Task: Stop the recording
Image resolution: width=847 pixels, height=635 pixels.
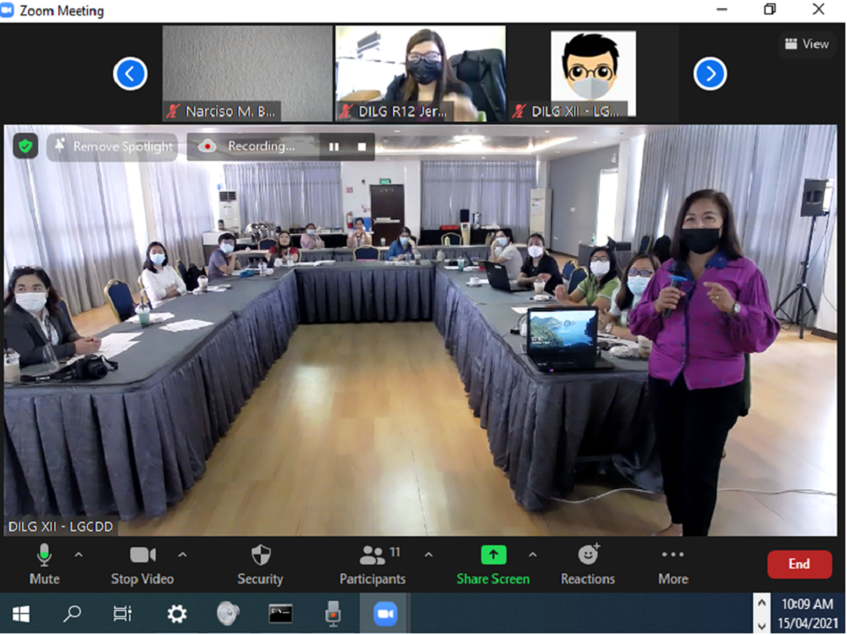Action: coord(362,146)
